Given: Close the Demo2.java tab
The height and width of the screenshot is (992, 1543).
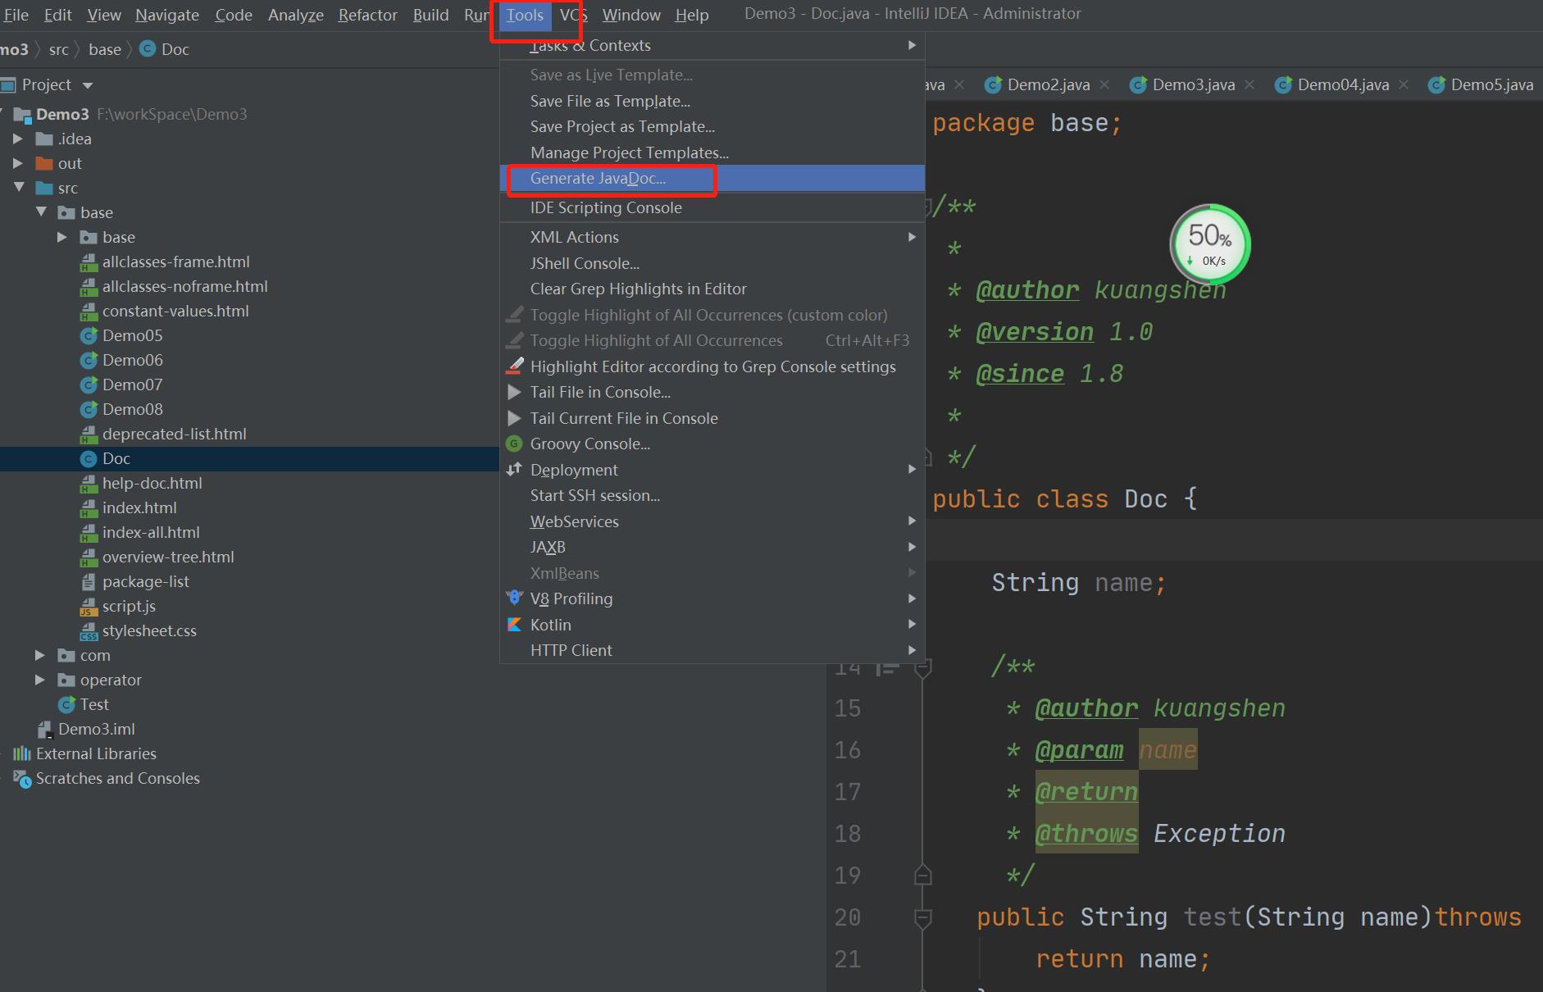Looking at the screenshot, I should (1104, 84).
